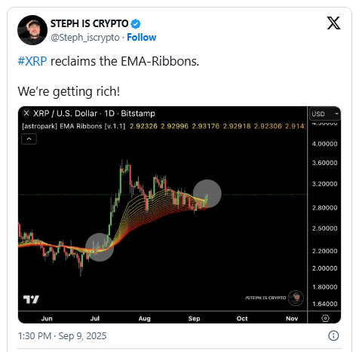
Task: Click the X logo icon
Action: (333, 23)
